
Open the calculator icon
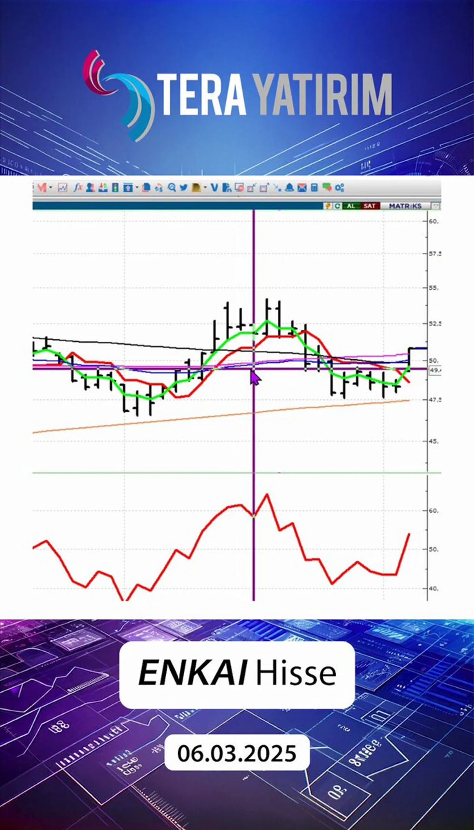(314, 187)
